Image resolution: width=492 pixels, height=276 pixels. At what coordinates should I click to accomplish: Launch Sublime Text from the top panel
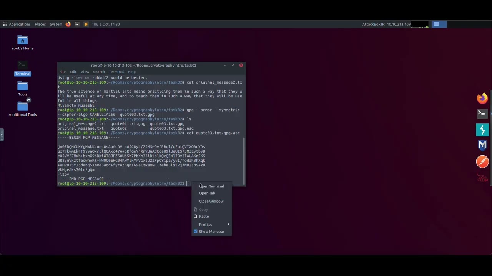(86, 24)
